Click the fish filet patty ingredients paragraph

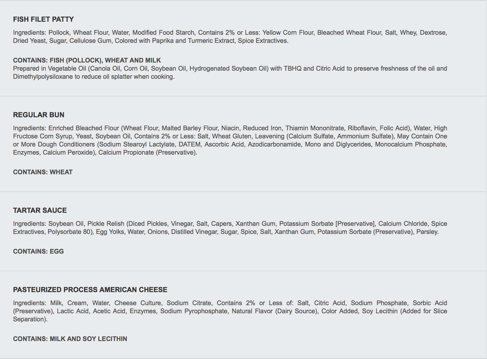(230, 36)
